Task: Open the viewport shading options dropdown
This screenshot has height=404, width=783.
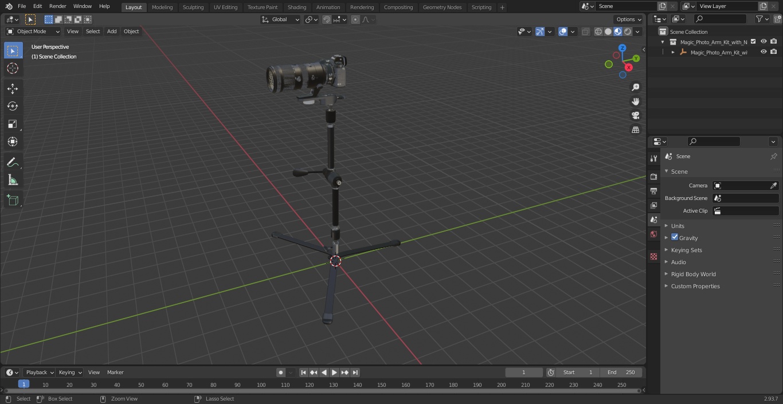Action: (637, 32)
